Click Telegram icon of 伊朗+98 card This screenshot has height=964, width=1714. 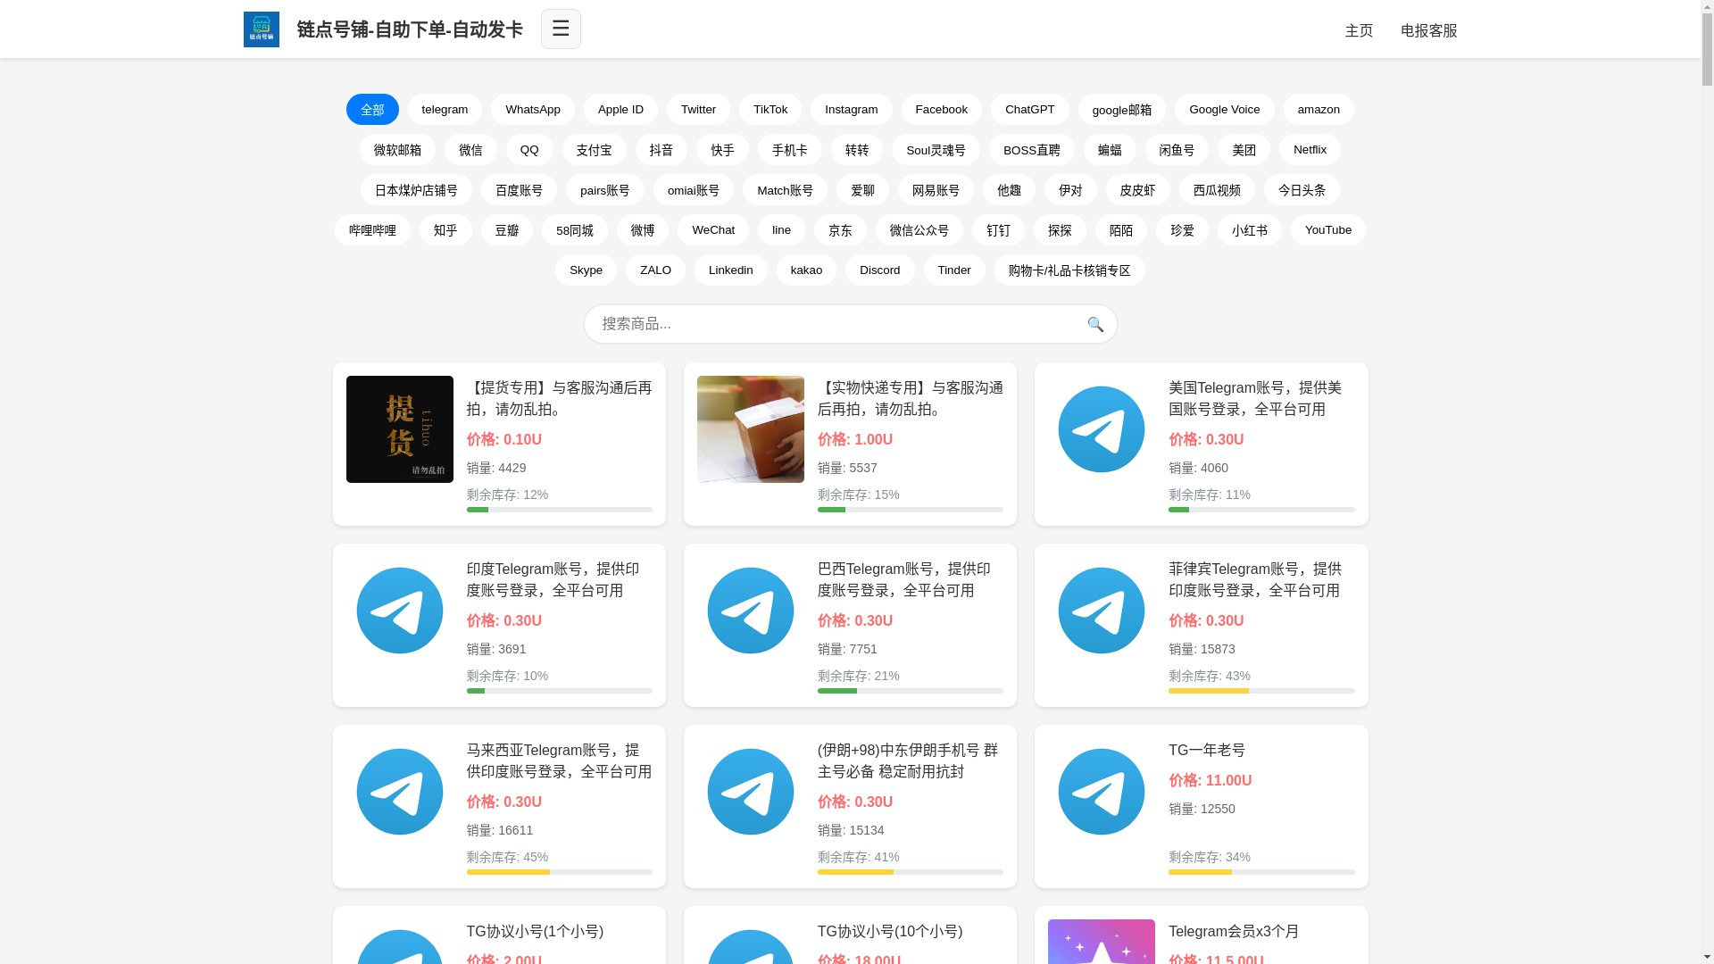coord(751,792)
